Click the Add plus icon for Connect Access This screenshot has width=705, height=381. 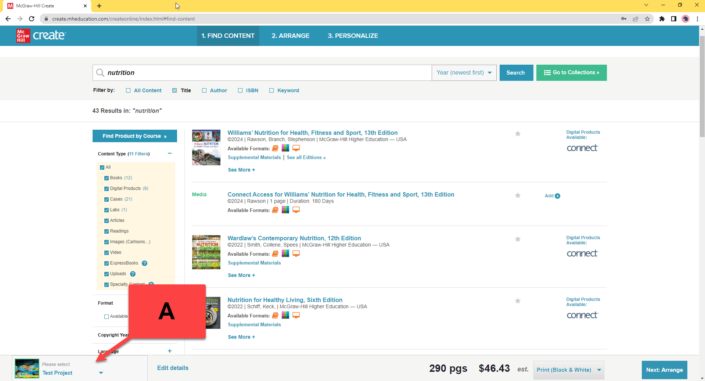click(557, 196)
